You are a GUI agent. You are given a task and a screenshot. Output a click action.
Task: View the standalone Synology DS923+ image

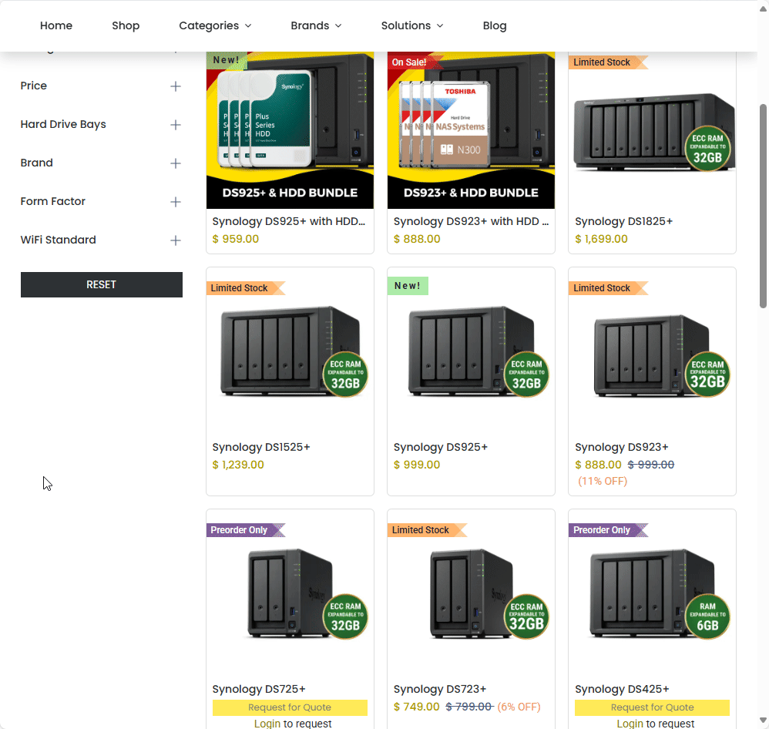pyautogui.click(x=652, y=351)
